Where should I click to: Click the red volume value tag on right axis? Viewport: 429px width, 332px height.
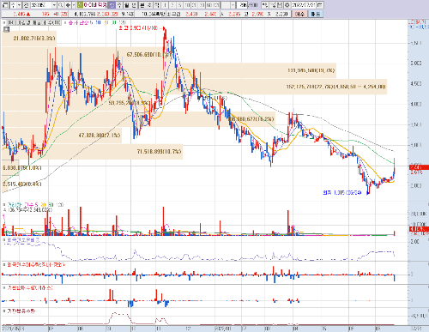coord(419,229)
